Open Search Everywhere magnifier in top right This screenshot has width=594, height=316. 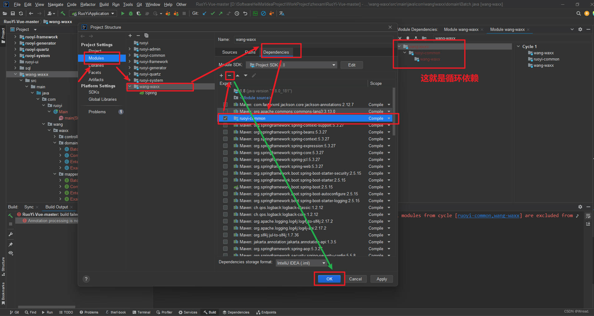click(x=578, y=13)
